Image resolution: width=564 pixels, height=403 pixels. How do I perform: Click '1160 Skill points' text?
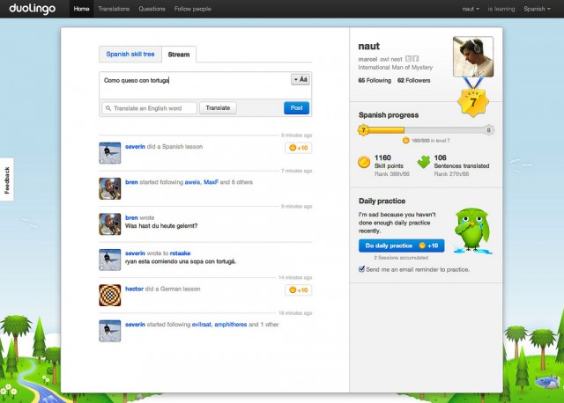point(389,162)
